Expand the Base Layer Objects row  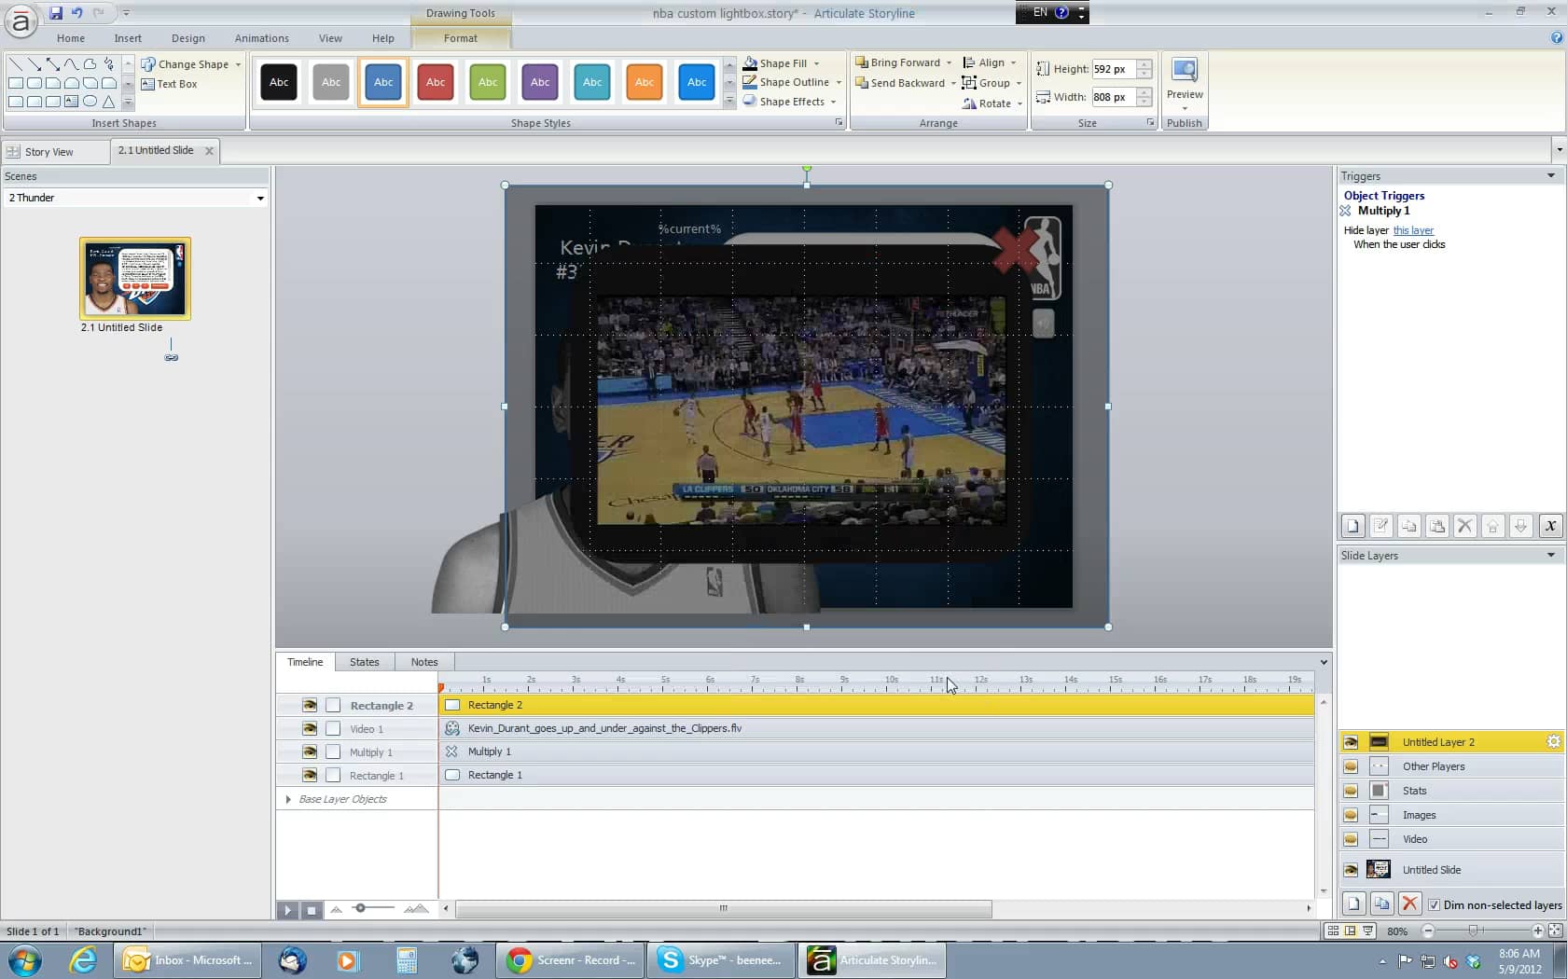[x=287, y=799]
